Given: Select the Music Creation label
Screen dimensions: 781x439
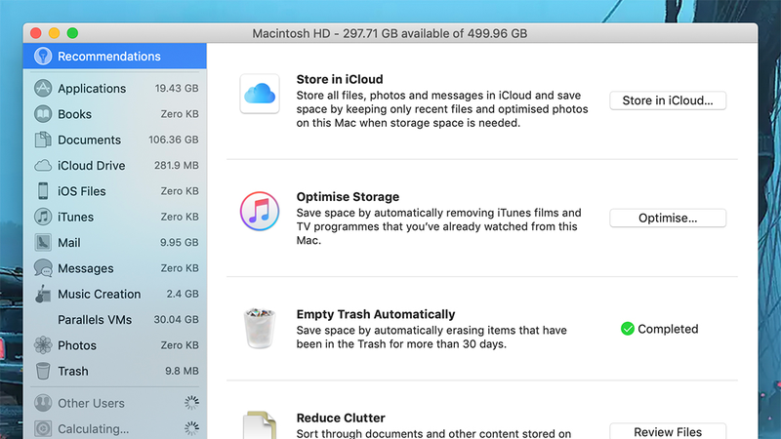Looking at the screenshot, I should tap(100, 295).
